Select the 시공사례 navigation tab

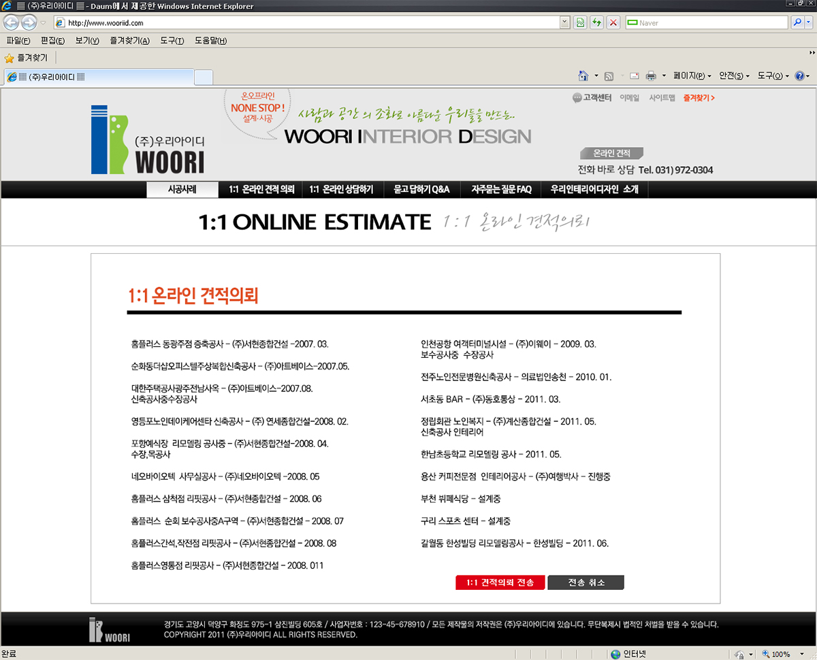pos(182,190)
